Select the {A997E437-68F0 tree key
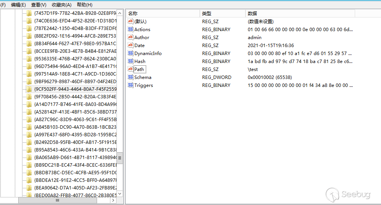381x205 pixels. tap(75, 134)
